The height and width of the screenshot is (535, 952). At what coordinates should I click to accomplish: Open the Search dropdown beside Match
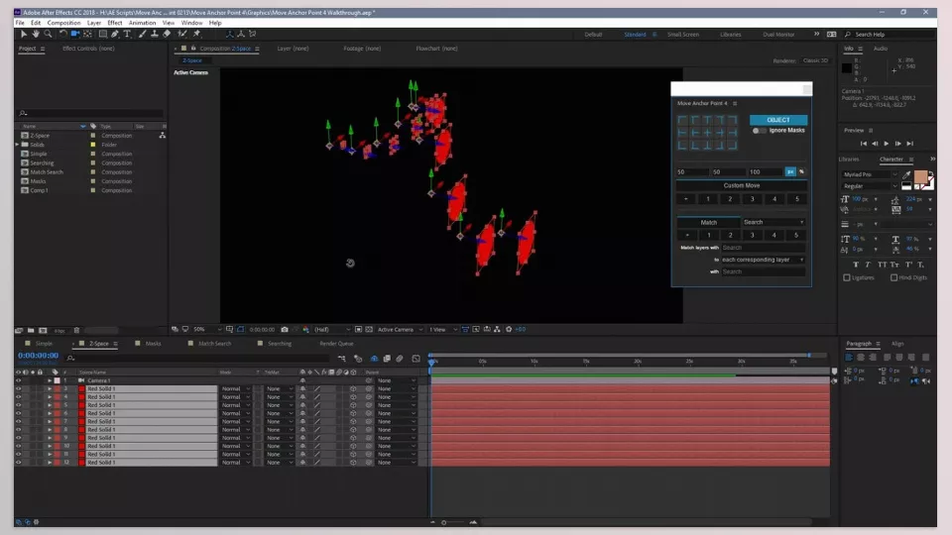click(773, 223)
